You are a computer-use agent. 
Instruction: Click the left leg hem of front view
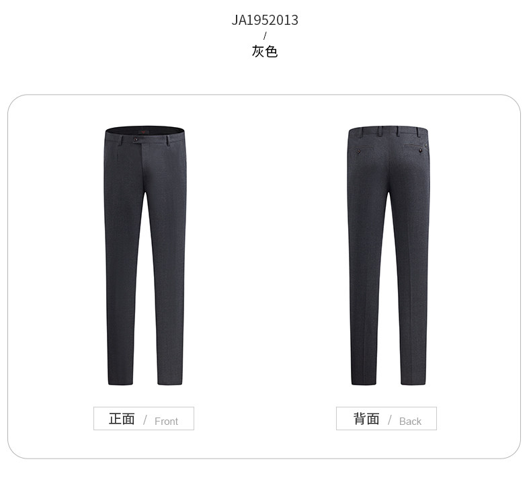(120, 382)
